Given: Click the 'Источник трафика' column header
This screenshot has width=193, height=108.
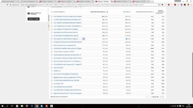Looking at the screenshot, I should coord(59,12).
